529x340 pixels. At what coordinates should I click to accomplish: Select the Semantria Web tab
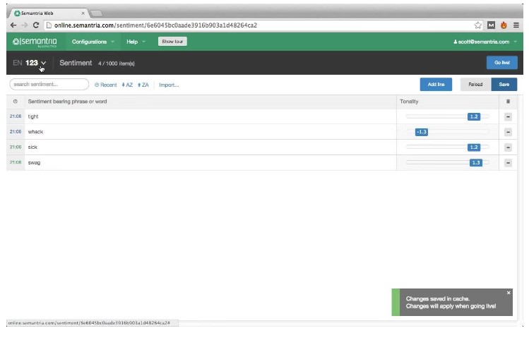pos(49,13)
